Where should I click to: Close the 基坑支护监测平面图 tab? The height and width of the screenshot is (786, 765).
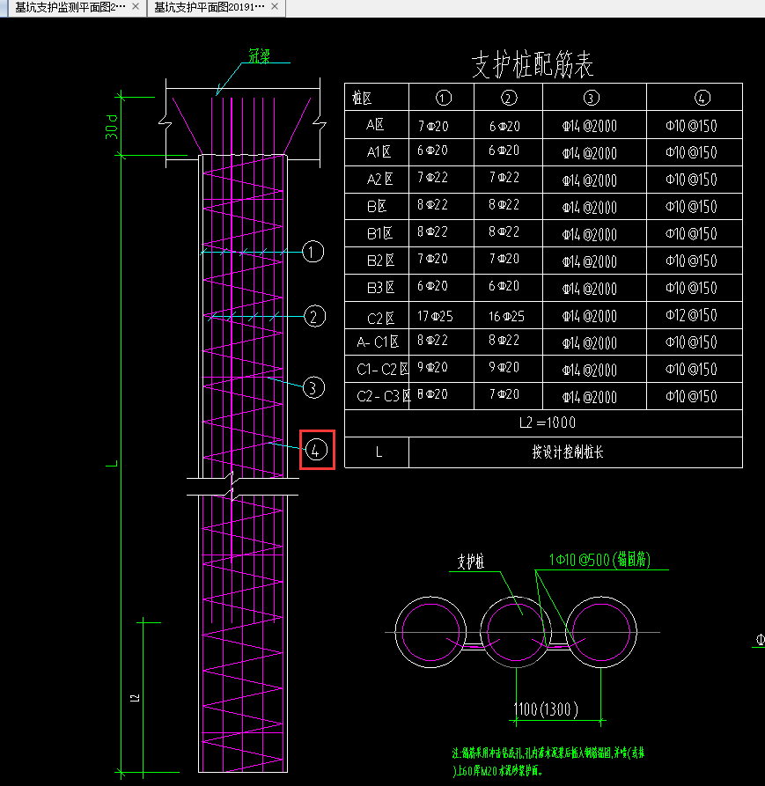[x=136, y=6]
